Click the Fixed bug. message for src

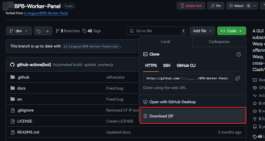[x=115, y=99]
